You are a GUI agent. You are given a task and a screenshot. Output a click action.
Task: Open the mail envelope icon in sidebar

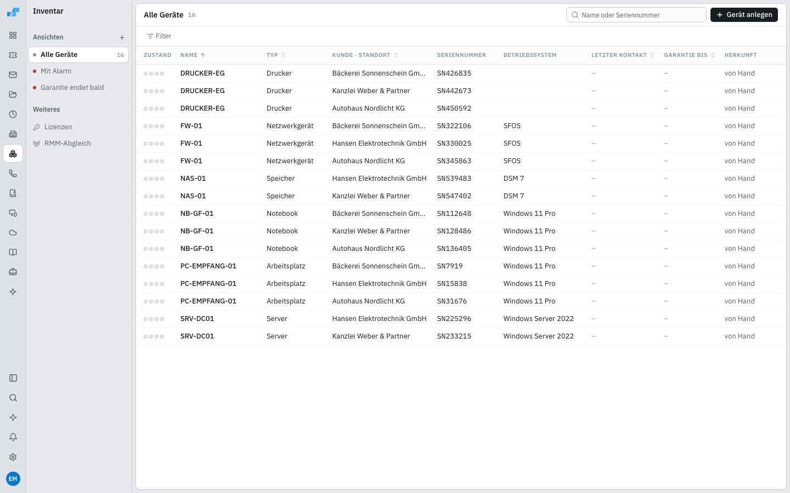tap(13, 75)
